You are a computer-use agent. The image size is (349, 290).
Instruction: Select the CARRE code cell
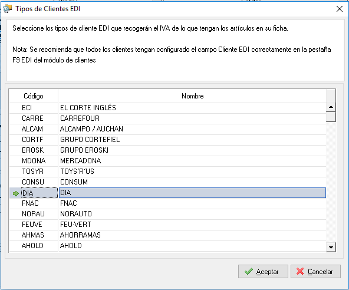tap(39, 118)
